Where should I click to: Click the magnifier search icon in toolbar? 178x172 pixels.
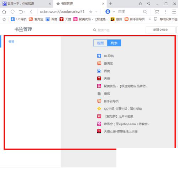145,12
